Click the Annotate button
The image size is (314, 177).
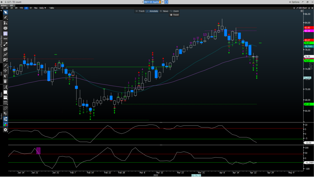pyautogui.click(x=152, y=11)
